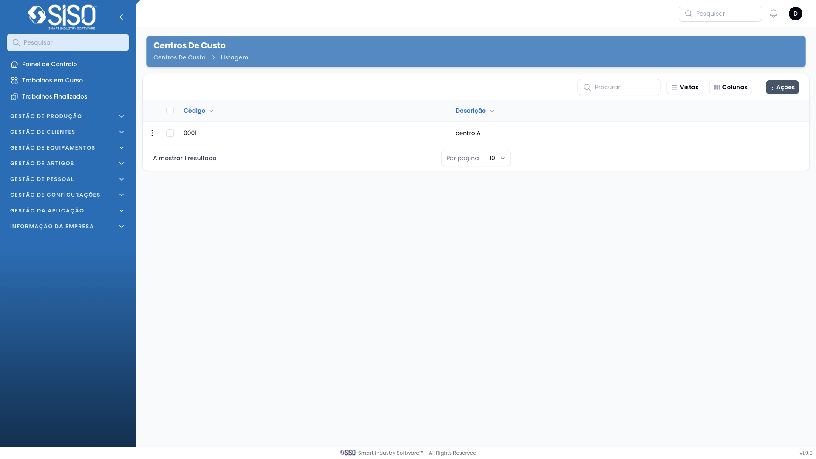Open the notifications bell

(x=773, y=14)
